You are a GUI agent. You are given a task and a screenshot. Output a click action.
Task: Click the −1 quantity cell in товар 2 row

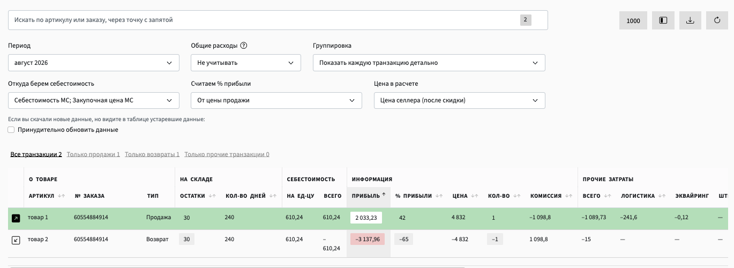pyautogui.click(x=496, y=239)
